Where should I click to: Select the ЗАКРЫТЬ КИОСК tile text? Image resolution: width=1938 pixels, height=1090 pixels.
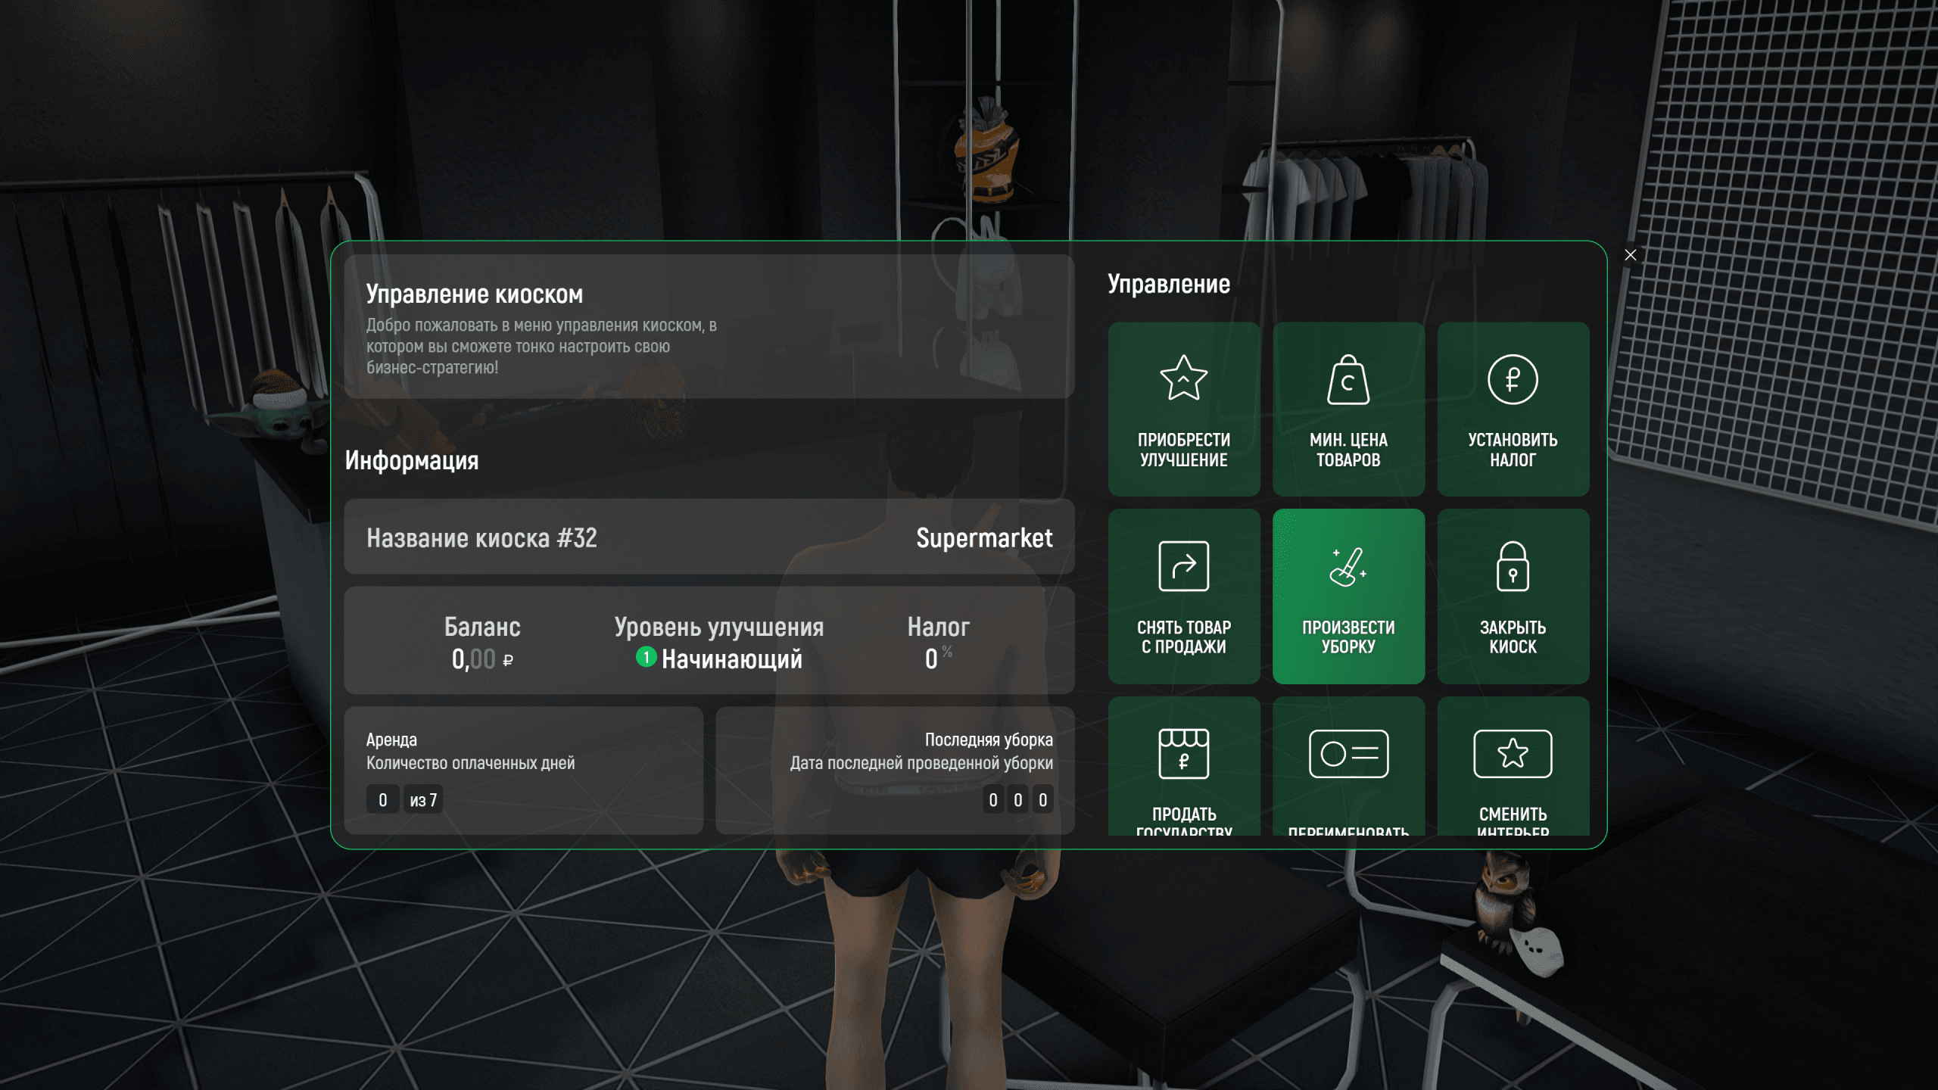1512,637
